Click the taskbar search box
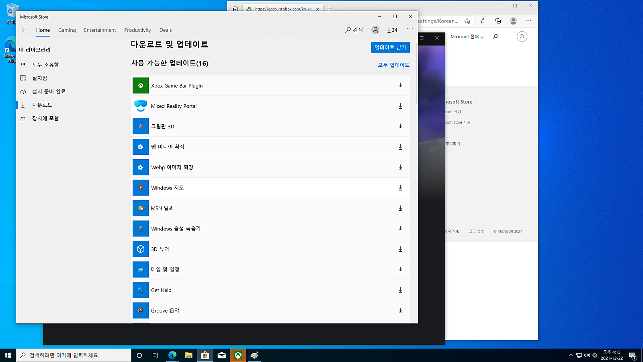This screenshot has width=643, height=362. point(74,355)
